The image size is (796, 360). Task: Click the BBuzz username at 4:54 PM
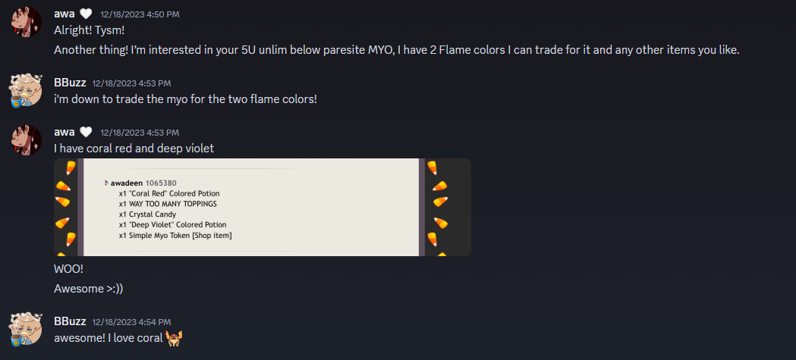(x=70, y=321)
